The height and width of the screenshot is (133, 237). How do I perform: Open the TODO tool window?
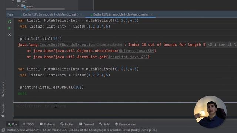click(x=28, y=124)
